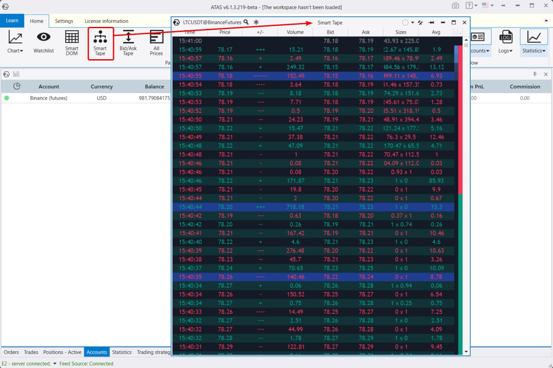Open Smart Tape settings wrench icon
Screen dimensions: 553x368
pyautogui.click(x=420, y=23)
